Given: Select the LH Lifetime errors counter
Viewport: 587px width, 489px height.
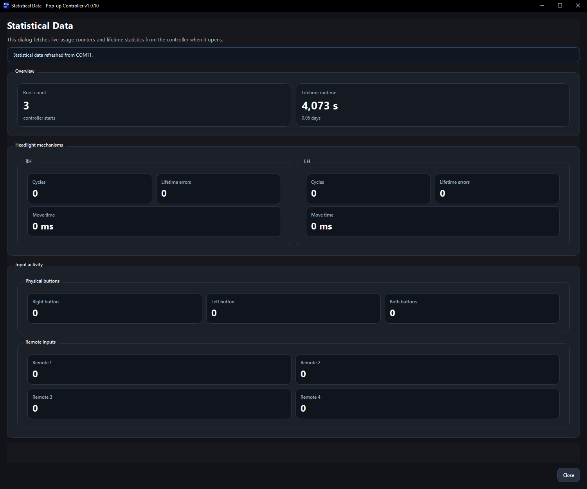Looking at the screenshot, I should [497, 189].
